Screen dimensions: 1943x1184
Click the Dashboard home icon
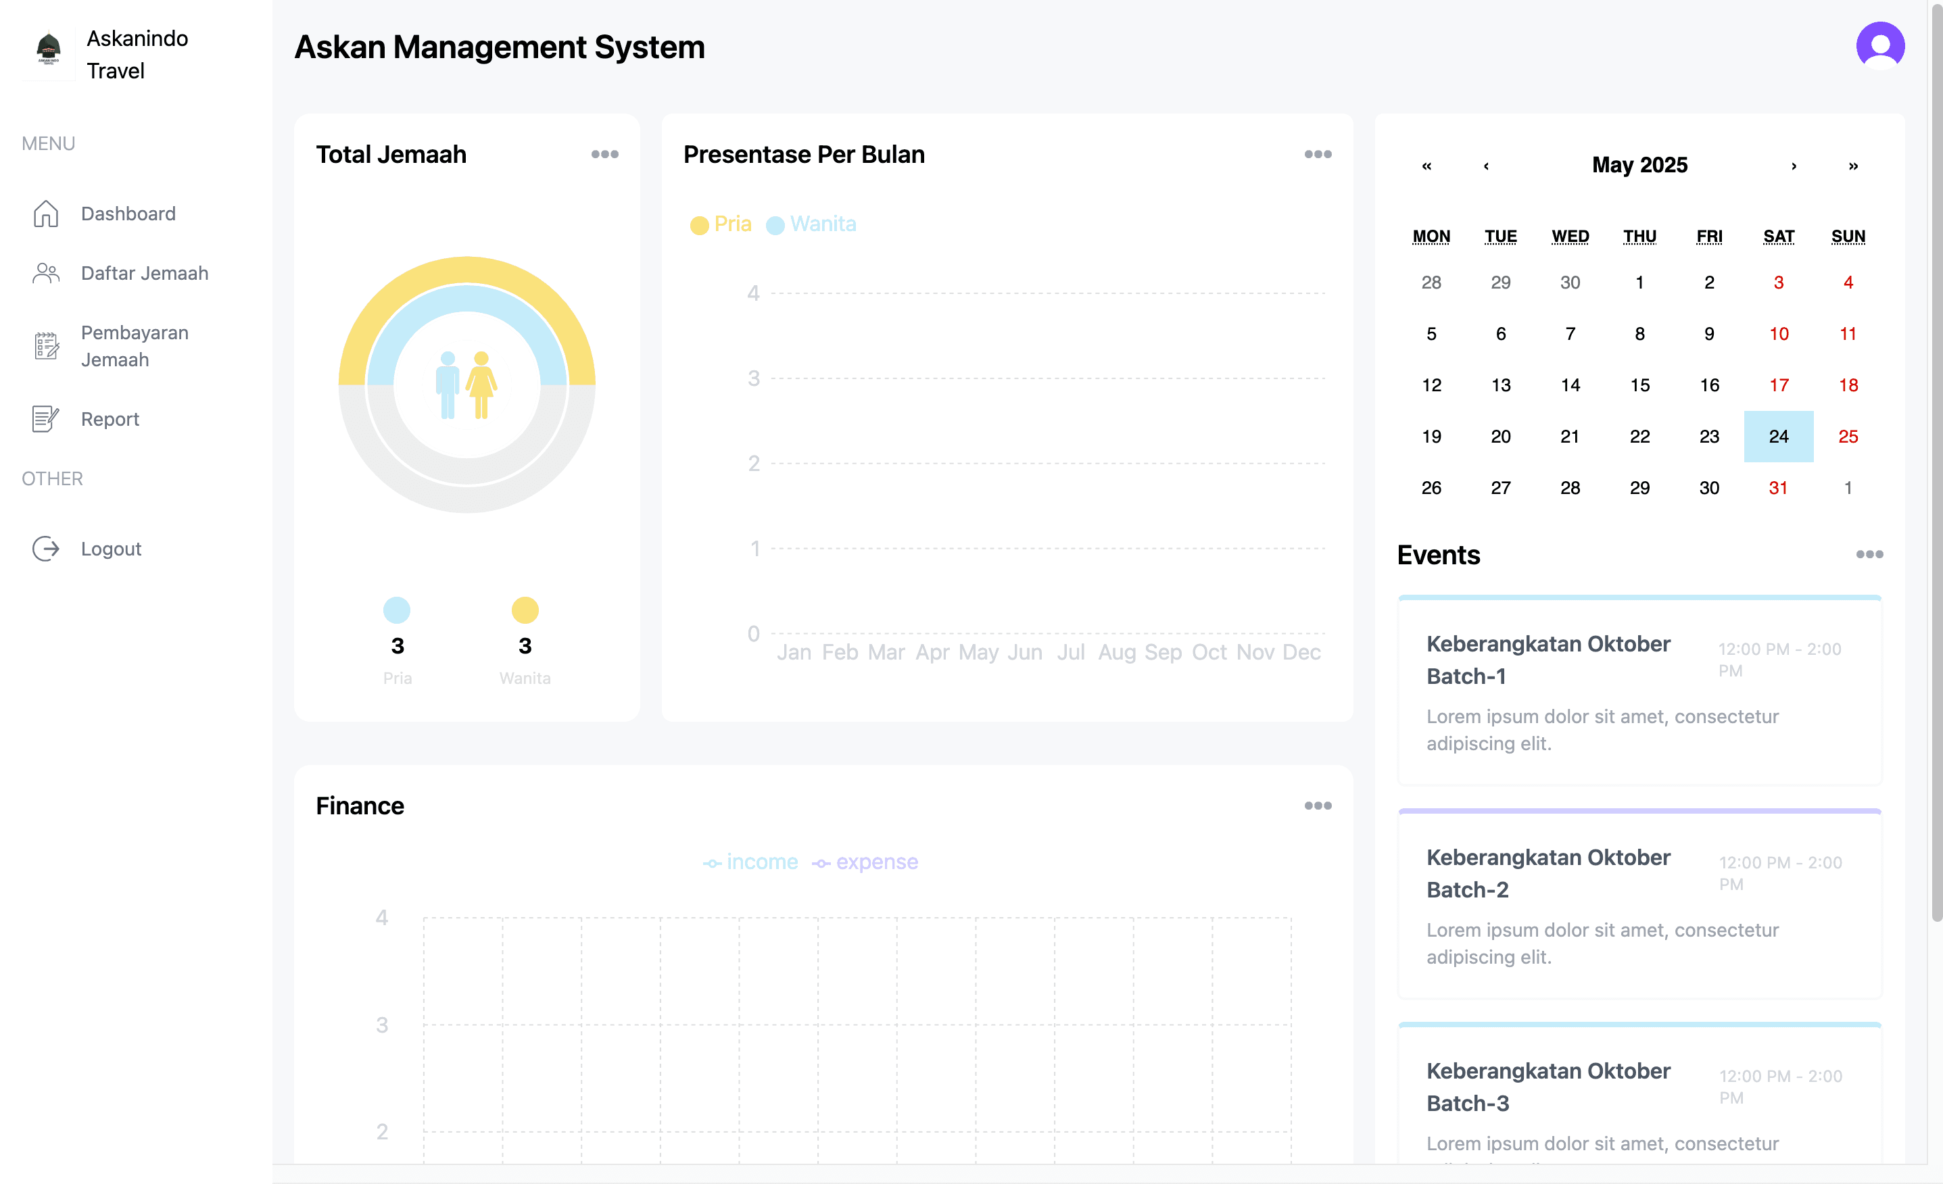click(x=46, y=214)
